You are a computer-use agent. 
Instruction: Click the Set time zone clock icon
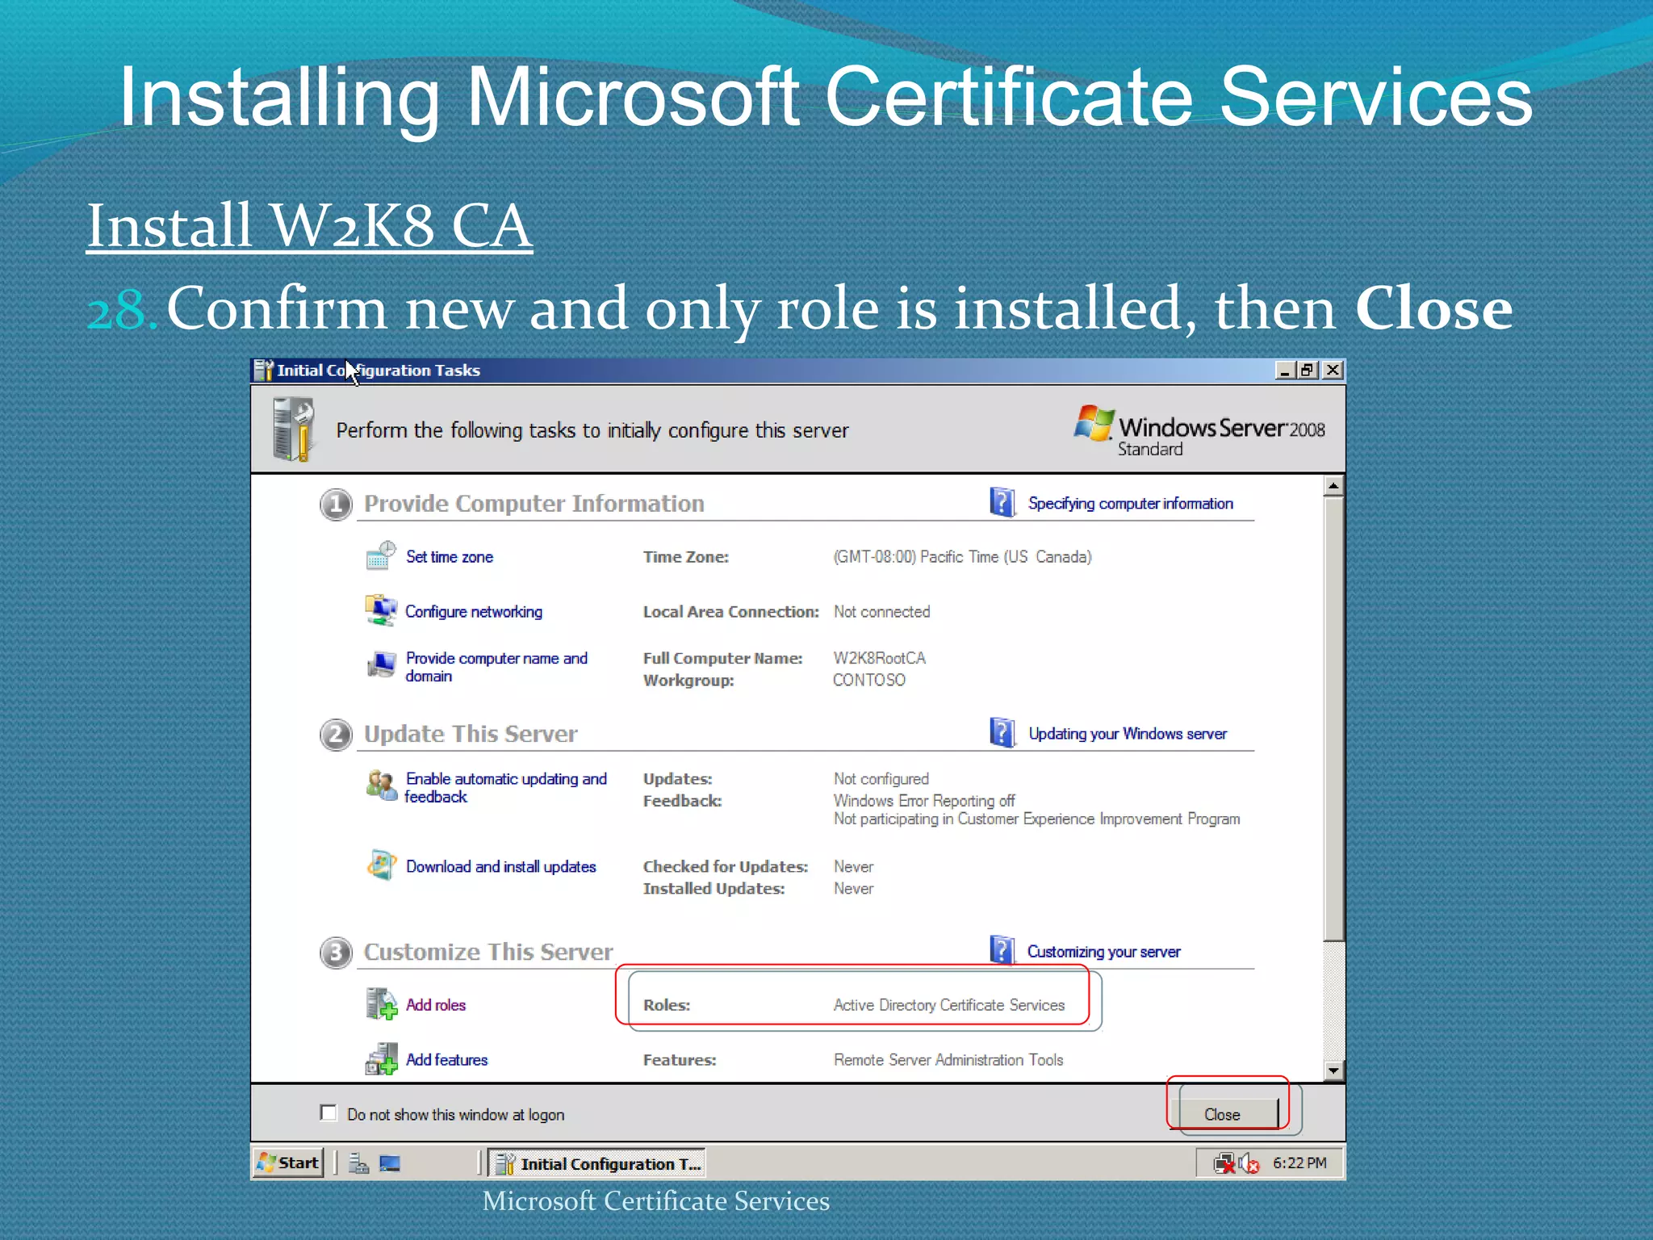click(380, 555)
